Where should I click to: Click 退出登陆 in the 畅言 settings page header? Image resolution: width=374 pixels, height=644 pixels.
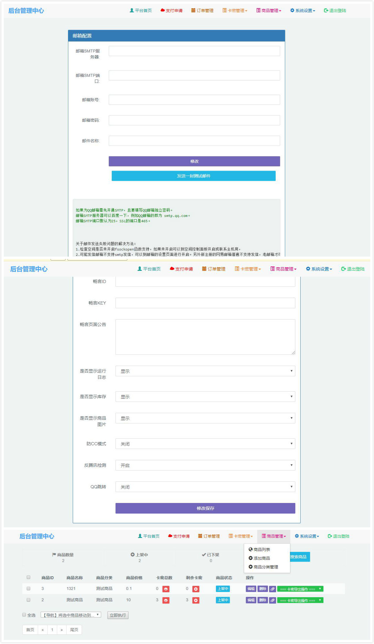tap(353, 269)
